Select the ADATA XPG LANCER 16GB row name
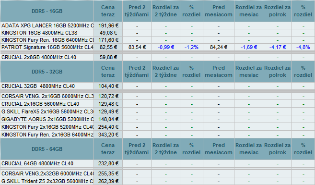Screen dimensions: 315x185 [x=47, y=26]
